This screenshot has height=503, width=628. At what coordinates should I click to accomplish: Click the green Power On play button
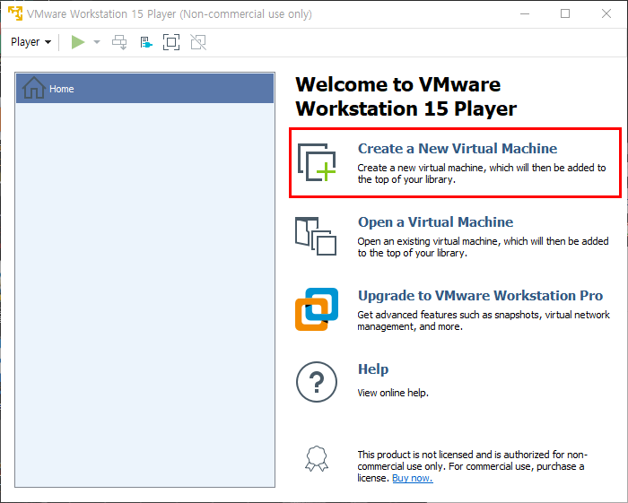(78, 42)
